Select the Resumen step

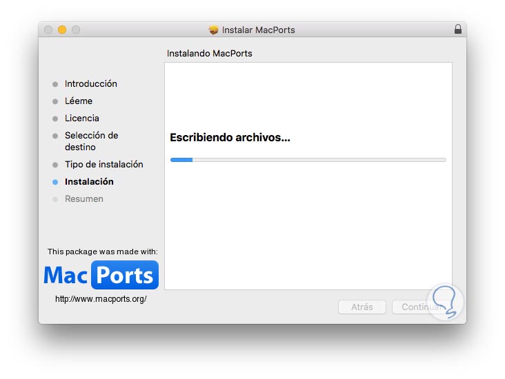[x=84, y=199]
